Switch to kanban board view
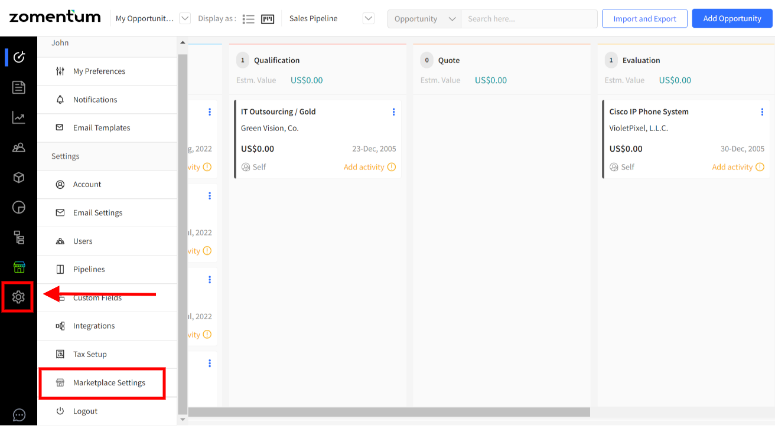 point(268,18)
